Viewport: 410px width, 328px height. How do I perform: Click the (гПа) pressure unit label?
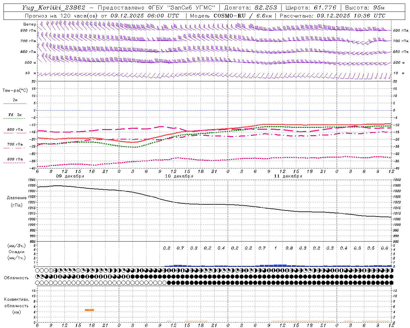coord(17,205)
